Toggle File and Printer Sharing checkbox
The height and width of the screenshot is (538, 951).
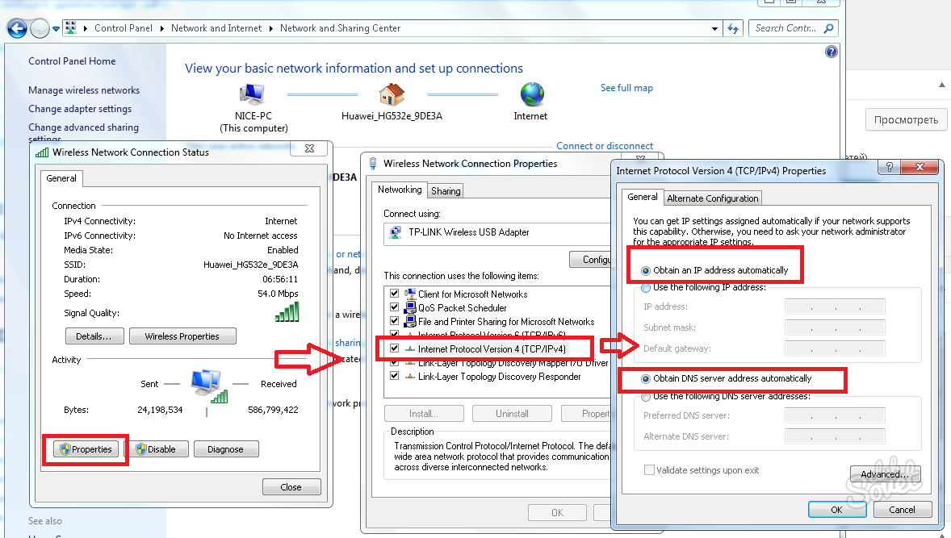[x=394, y=321]
